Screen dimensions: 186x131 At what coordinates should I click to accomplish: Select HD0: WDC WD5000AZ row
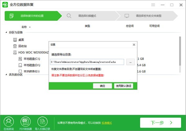coord(31,52)
